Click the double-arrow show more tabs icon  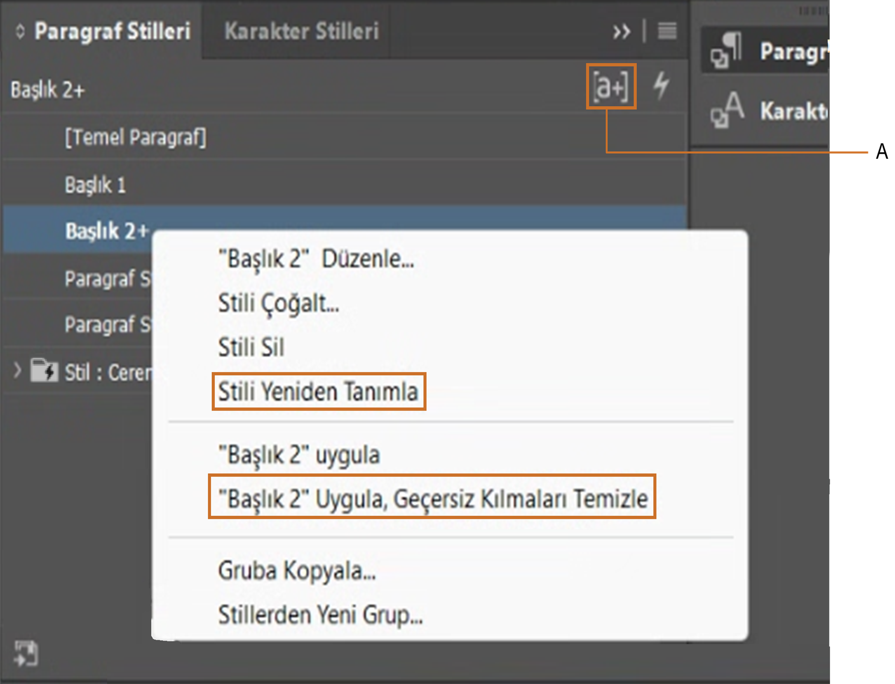[621, 31]
